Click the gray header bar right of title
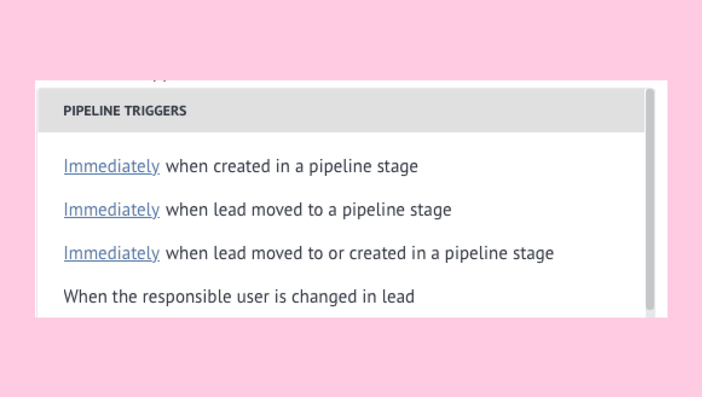The height and width of the screenshot is (397, 702). coord(413,111)
